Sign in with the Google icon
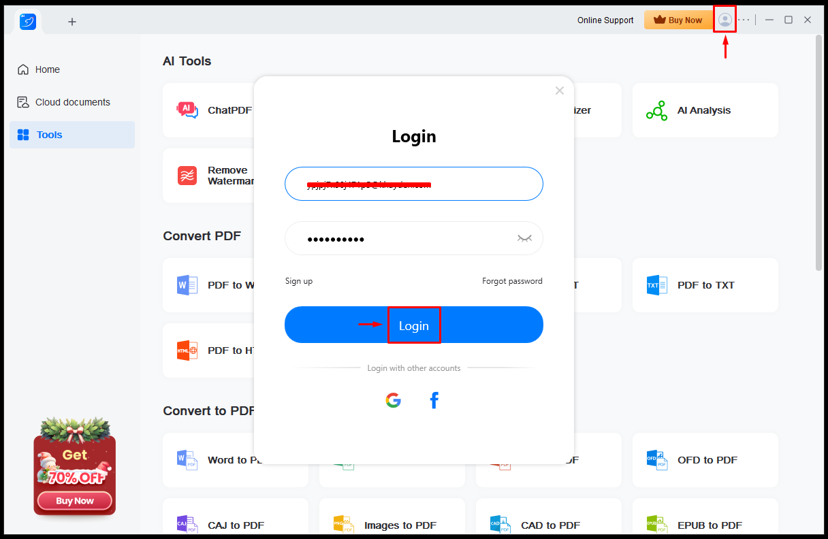Screen dimensions: 828x539 394,400
